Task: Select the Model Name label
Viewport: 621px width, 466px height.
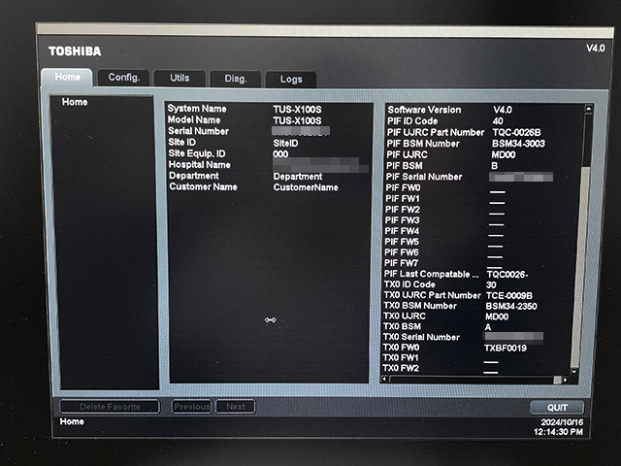Action: tap(194, 119)
